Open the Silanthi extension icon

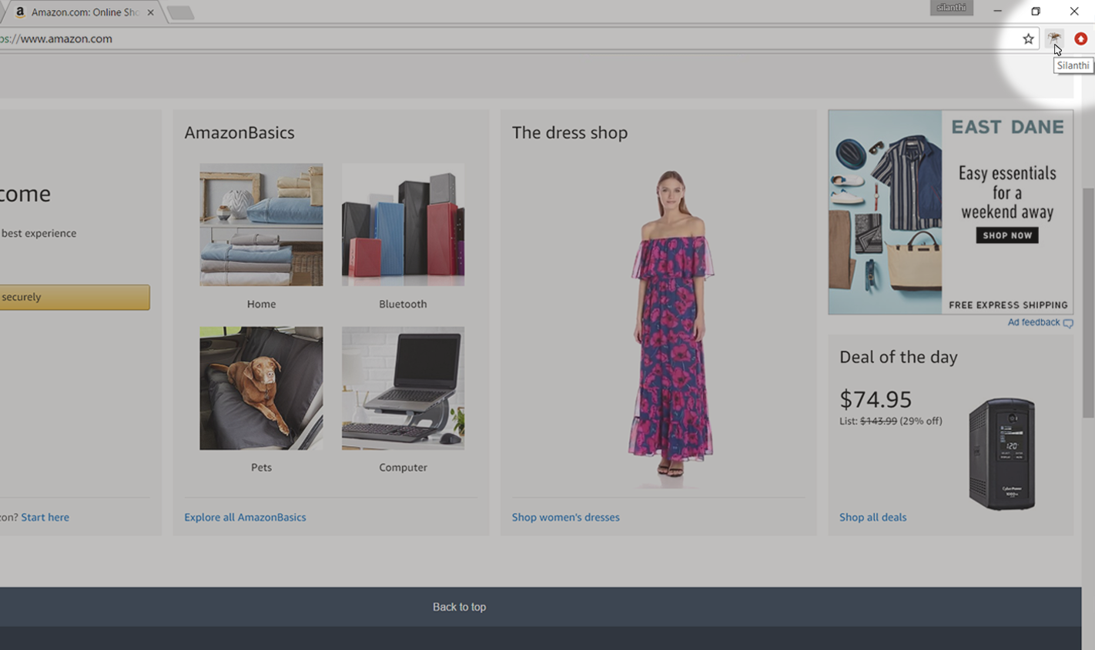(1054, 38)
